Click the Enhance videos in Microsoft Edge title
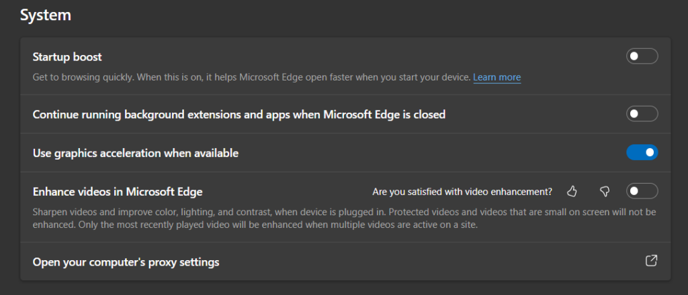Screen dimensions: 688x295 click(118, 192)
